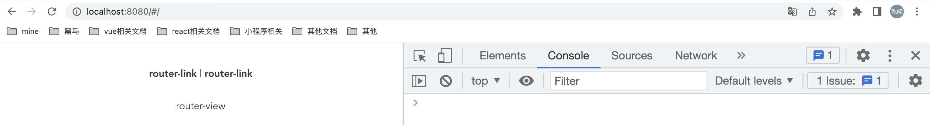Open the 1 Issue button
The image size is (930, 125).
[848, 81]
